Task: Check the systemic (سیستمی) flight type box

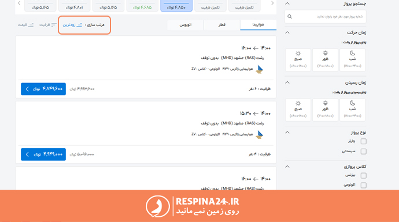Action: click(363, 152)
